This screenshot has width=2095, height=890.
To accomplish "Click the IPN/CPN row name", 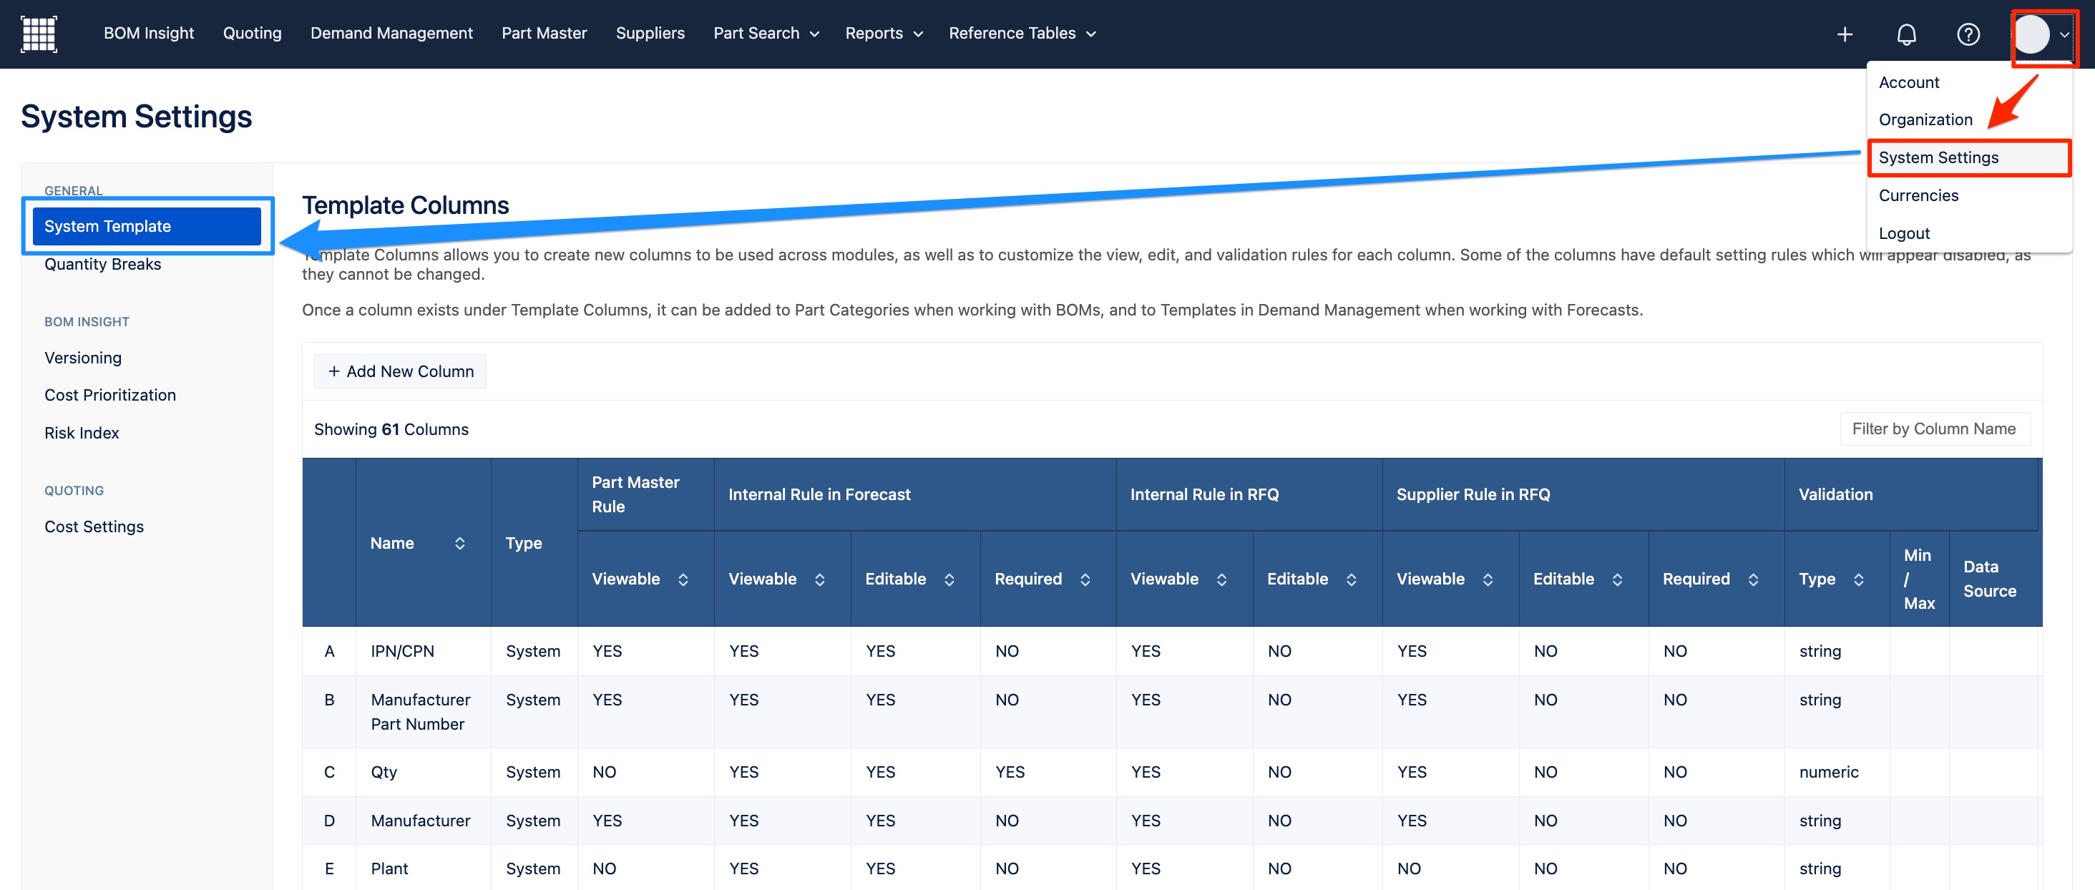I will pos(403,651).
